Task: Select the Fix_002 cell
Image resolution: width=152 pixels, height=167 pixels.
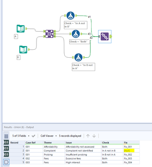Action: tap(131, 154)
